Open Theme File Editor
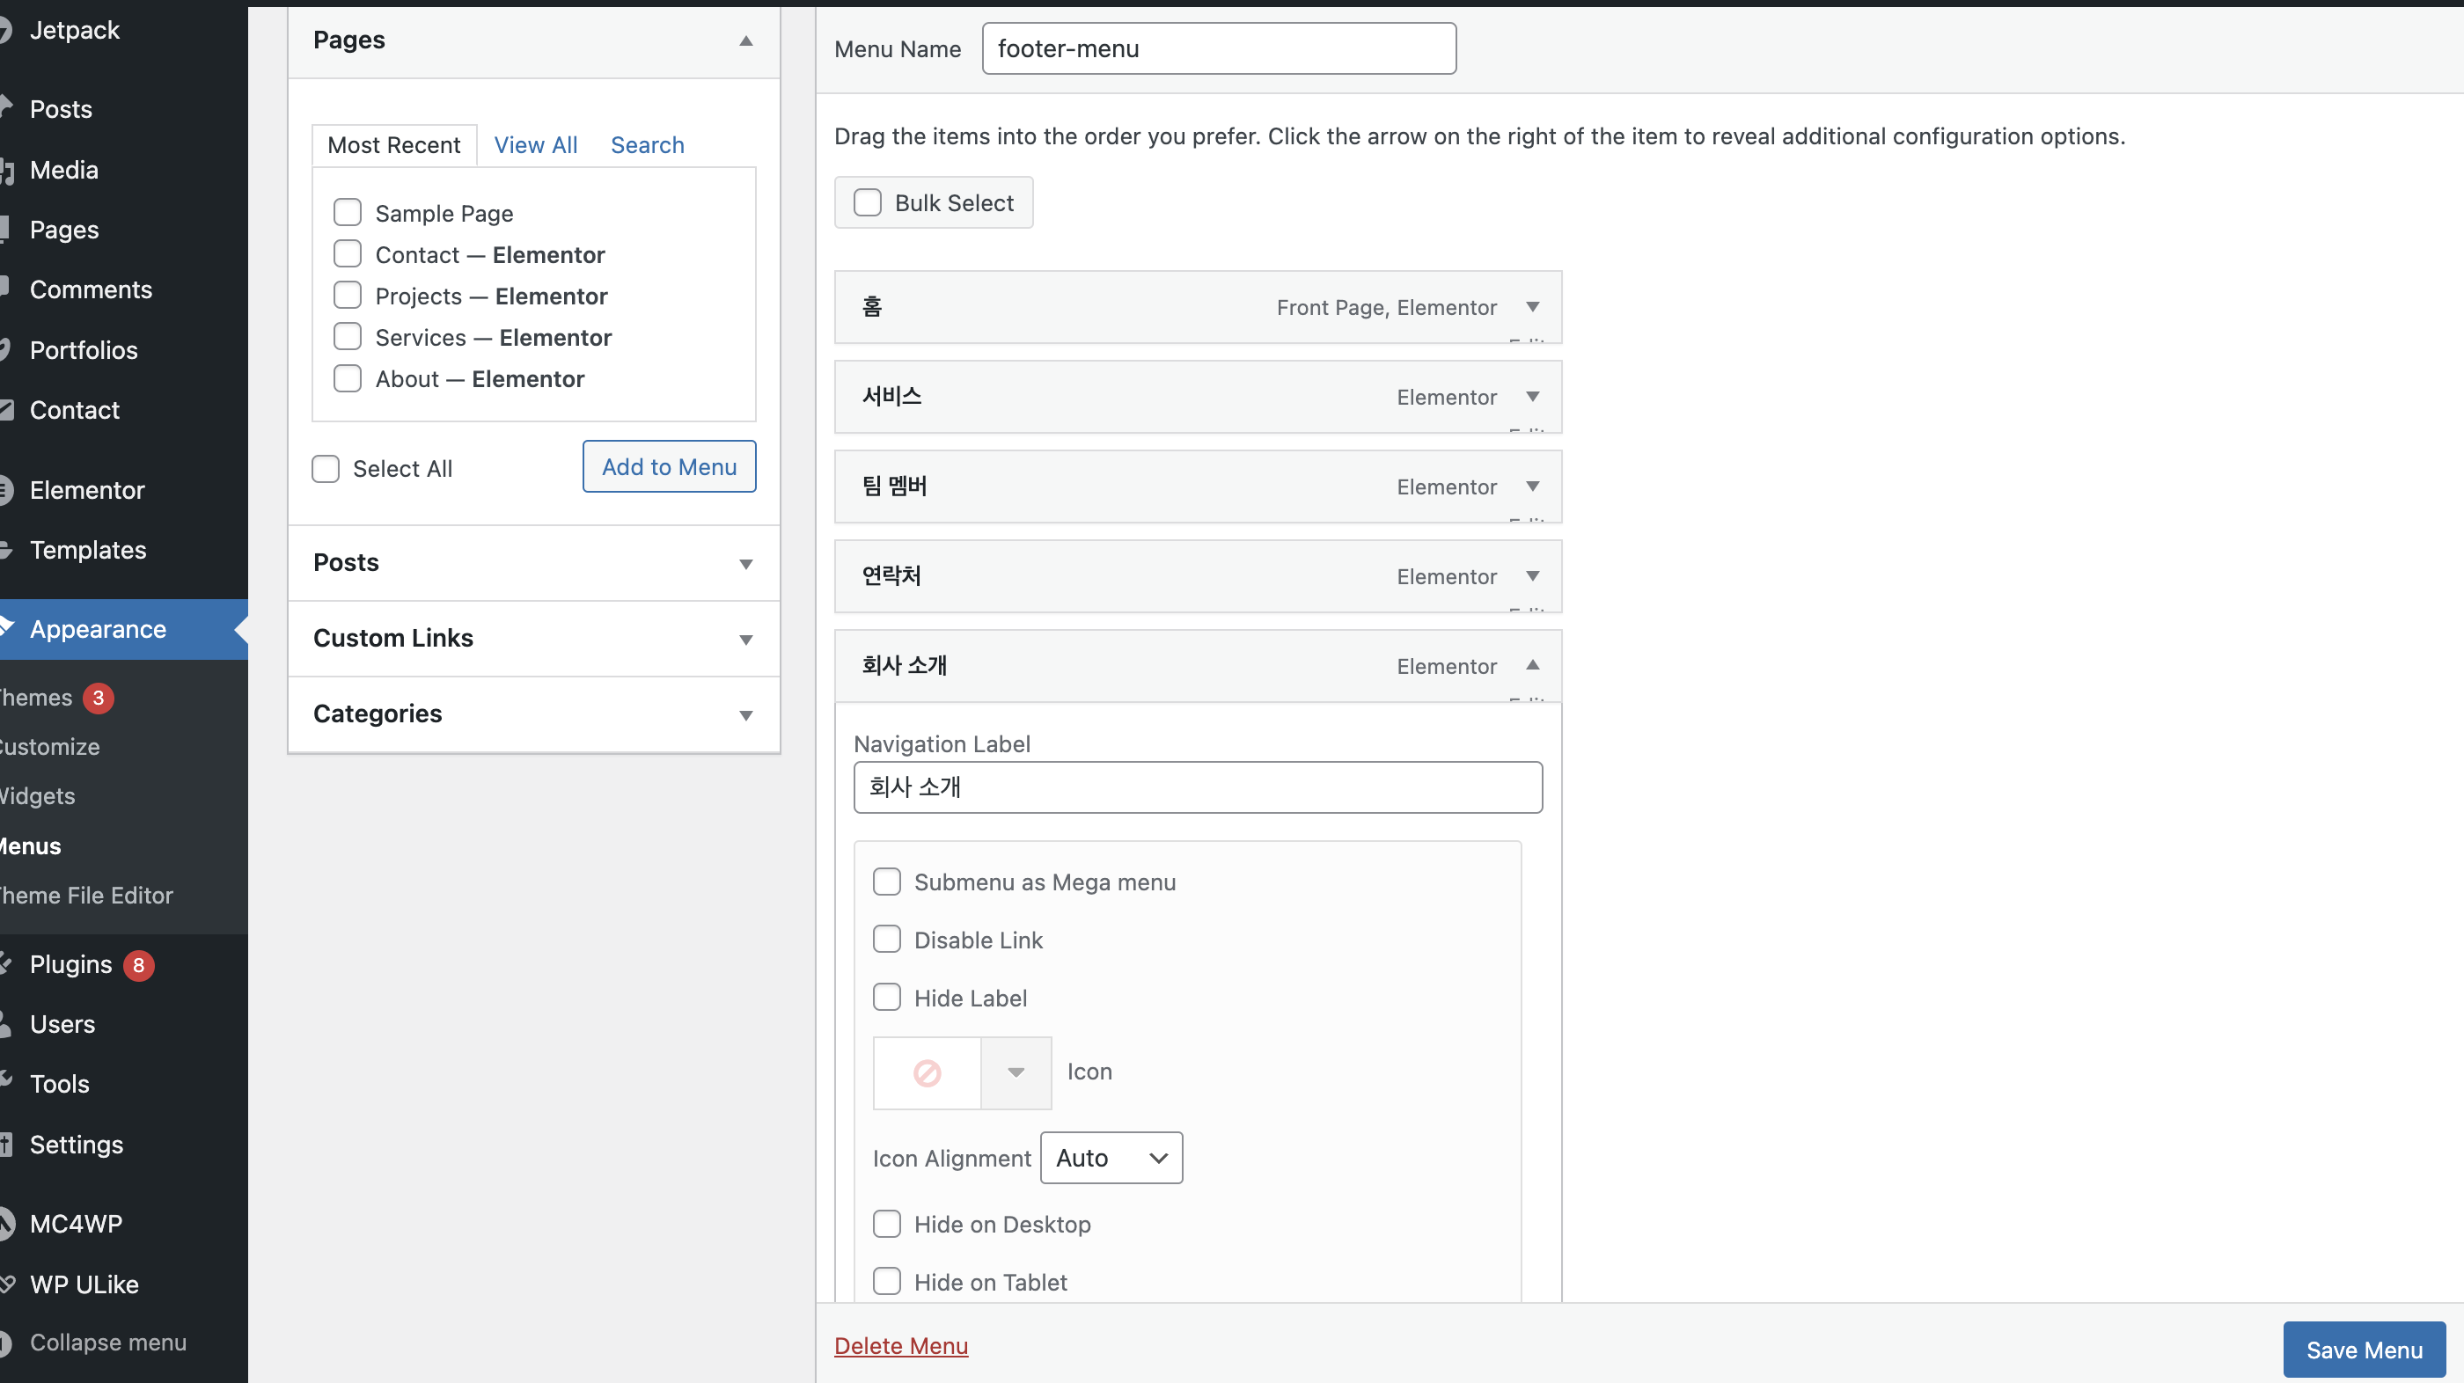This screenshot has width=2464, height=1383. pyautogui.click(x=86, y=896)
